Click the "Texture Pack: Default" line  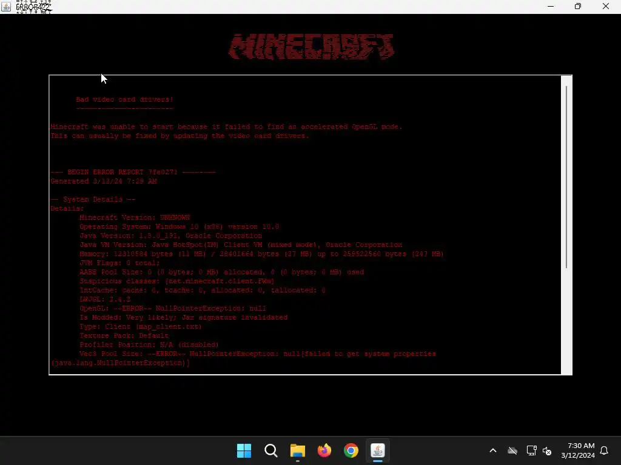(124, 335)
